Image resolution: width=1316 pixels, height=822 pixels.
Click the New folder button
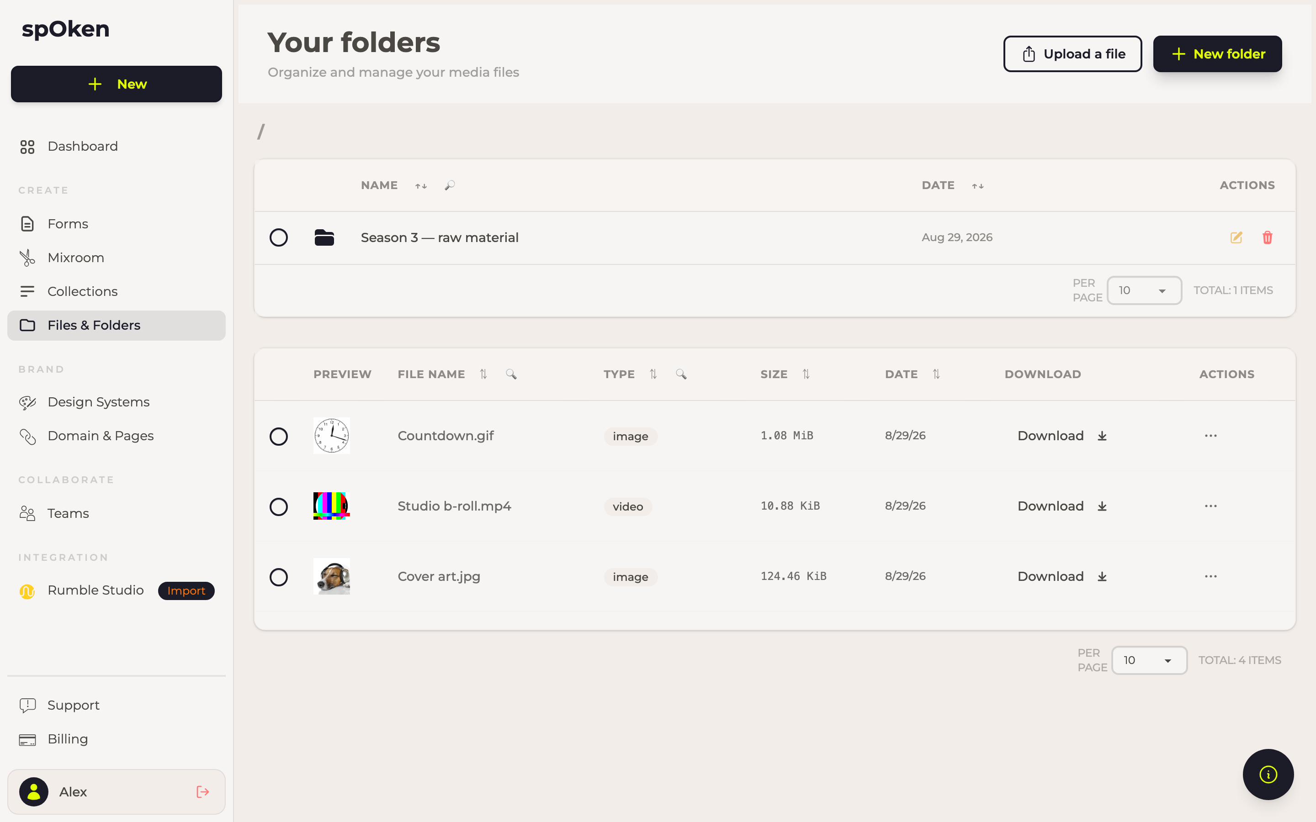[x=1218, y=54]
